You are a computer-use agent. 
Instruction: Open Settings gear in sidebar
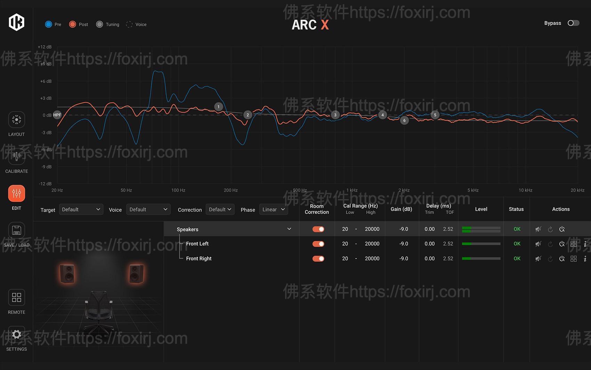point(16,335)
